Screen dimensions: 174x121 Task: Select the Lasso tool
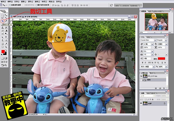coord(2,18)
